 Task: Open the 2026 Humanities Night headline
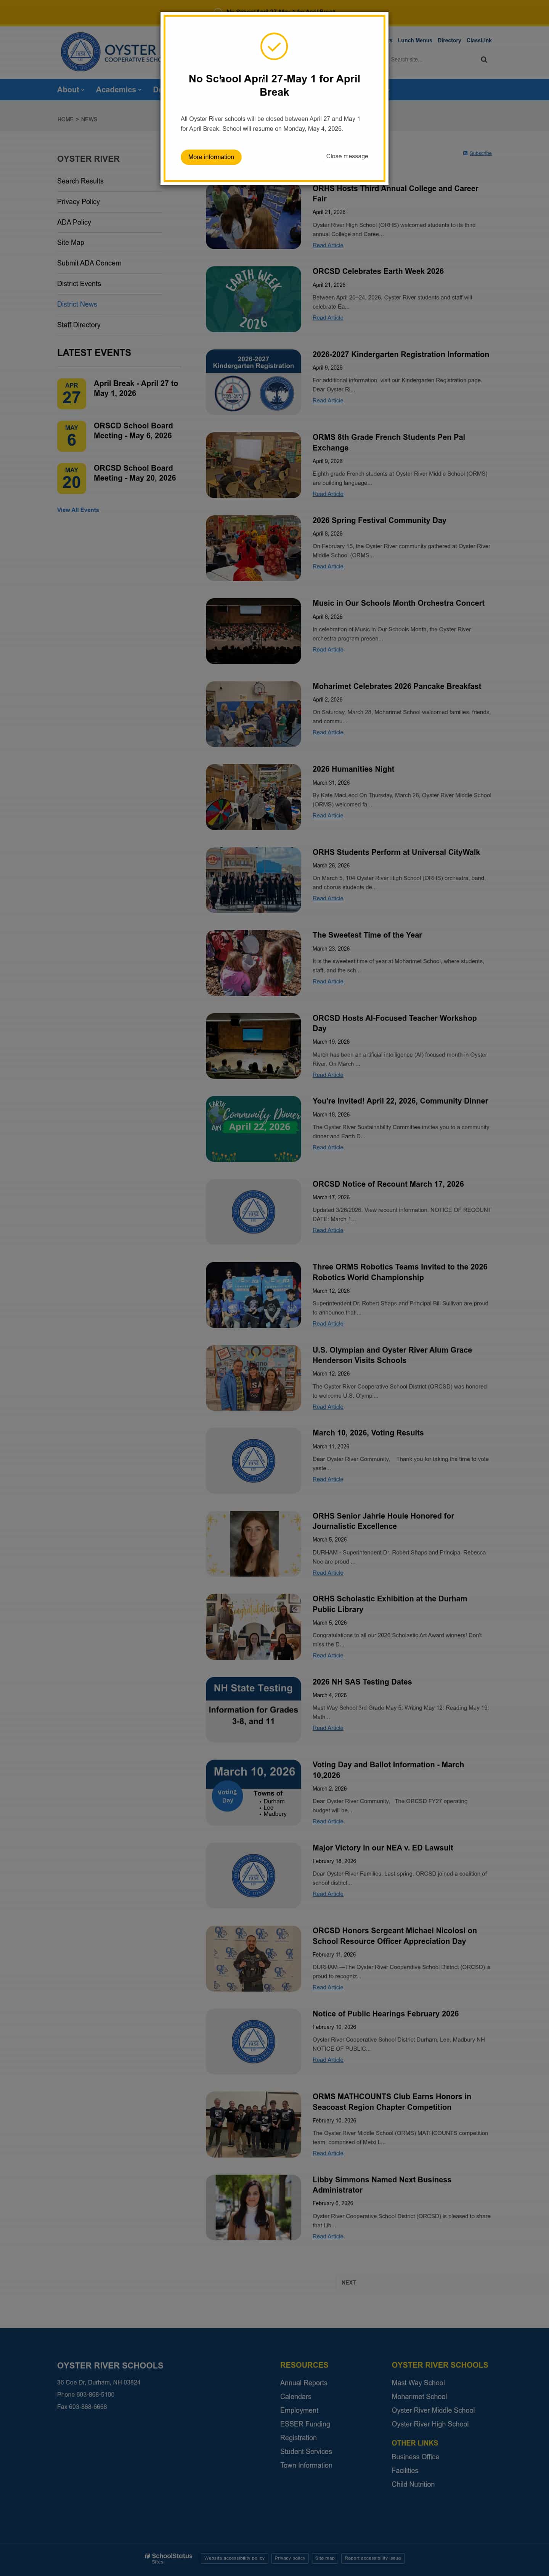click(x=353, y=769)
